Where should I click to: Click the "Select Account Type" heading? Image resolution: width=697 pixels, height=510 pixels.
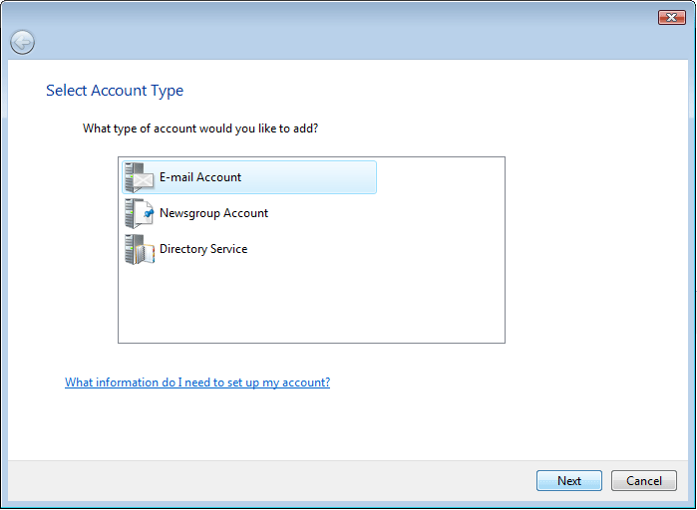pyautogui.click(x=115, y=91)
